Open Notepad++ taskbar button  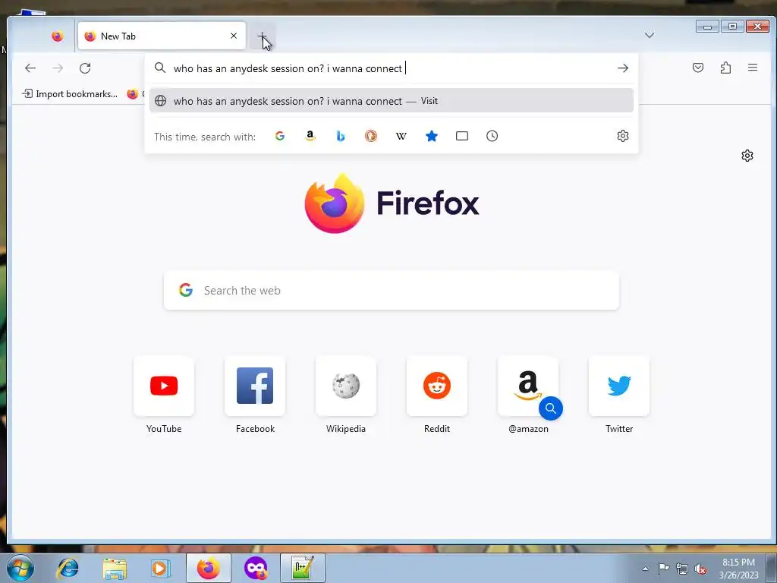click(303, 568)
